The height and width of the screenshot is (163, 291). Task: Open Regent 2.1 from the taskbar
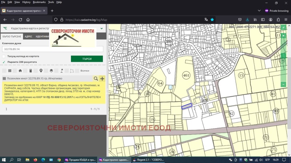148,160
